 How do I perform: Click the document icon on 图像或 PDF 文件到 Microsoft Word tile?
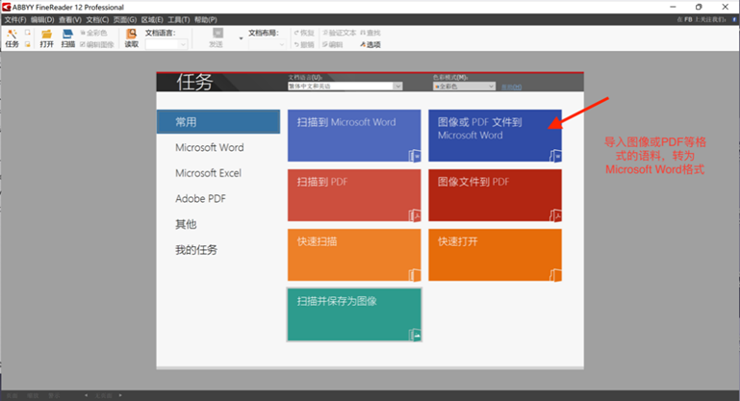pyautogui.click(x=555, y=155)
